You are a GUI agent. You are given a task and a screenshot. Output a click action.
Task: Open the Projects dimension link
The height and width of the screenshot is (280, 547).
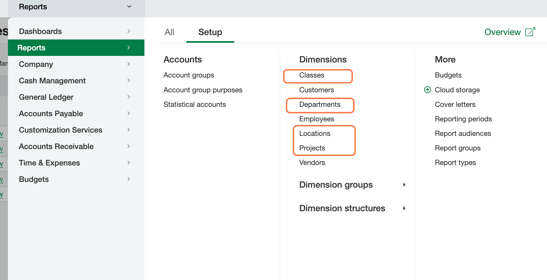[x=312, y=148]
